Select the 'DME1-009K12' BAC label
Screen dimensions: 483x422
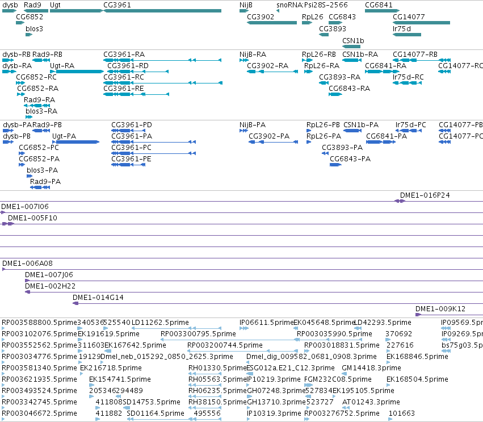pos(440,309)
